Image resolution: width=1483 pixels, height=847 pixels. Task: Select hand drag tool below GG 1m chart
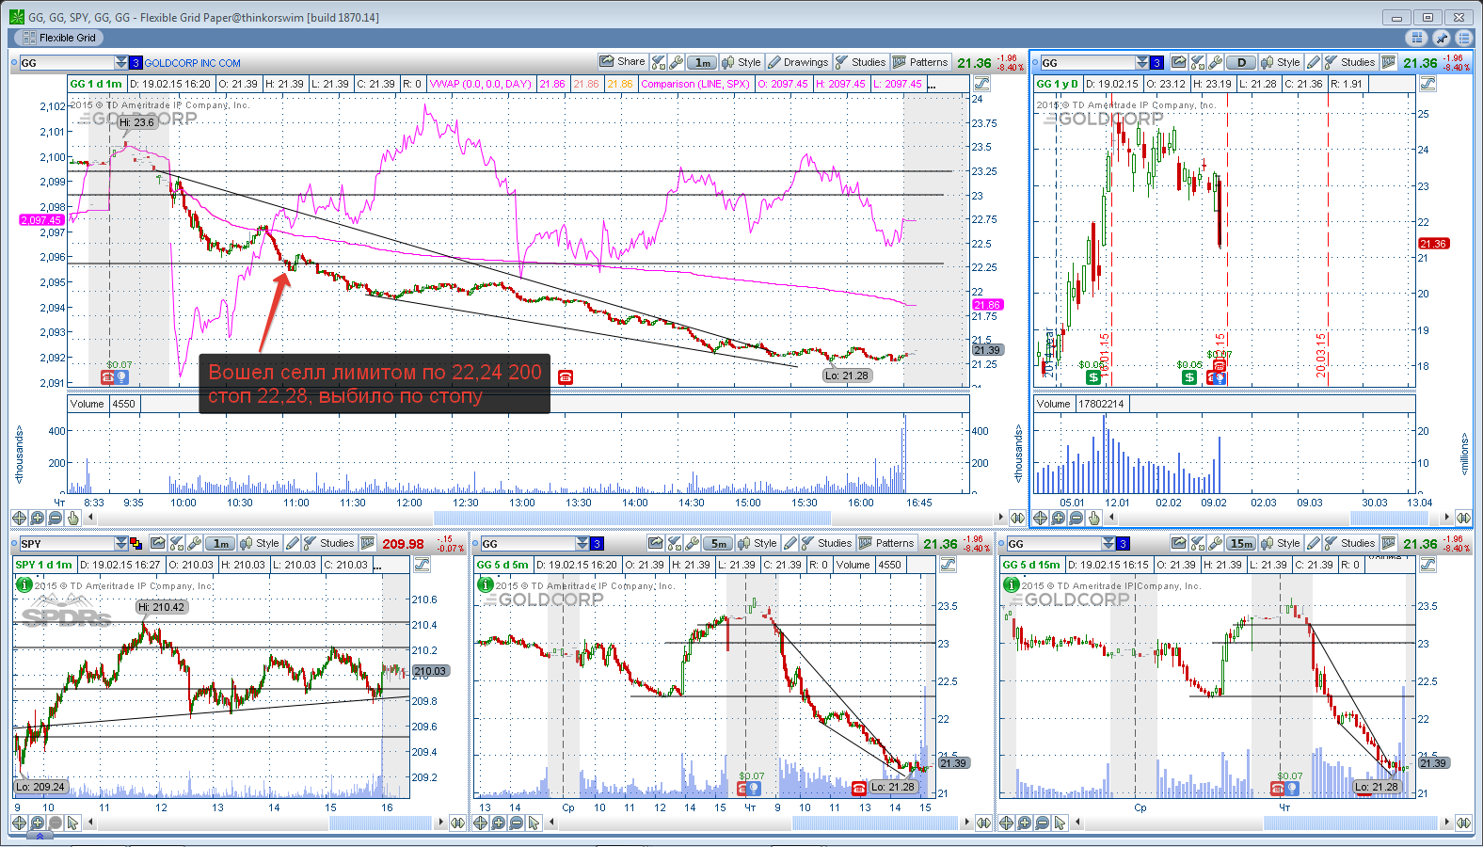pos(72,518)
